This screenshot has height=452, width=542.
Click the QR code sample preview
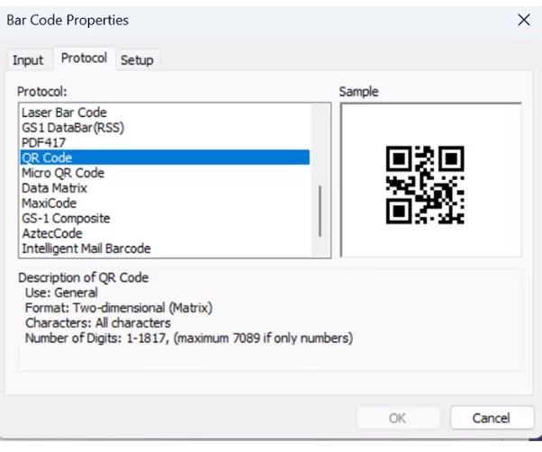click(x=425, y=185)
